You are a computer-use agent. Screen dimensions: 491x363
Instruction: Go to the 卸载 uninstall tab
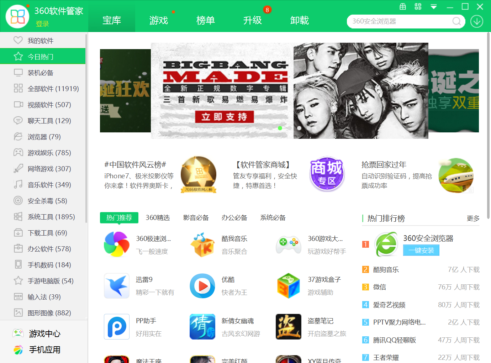click(x=300, y=20)
